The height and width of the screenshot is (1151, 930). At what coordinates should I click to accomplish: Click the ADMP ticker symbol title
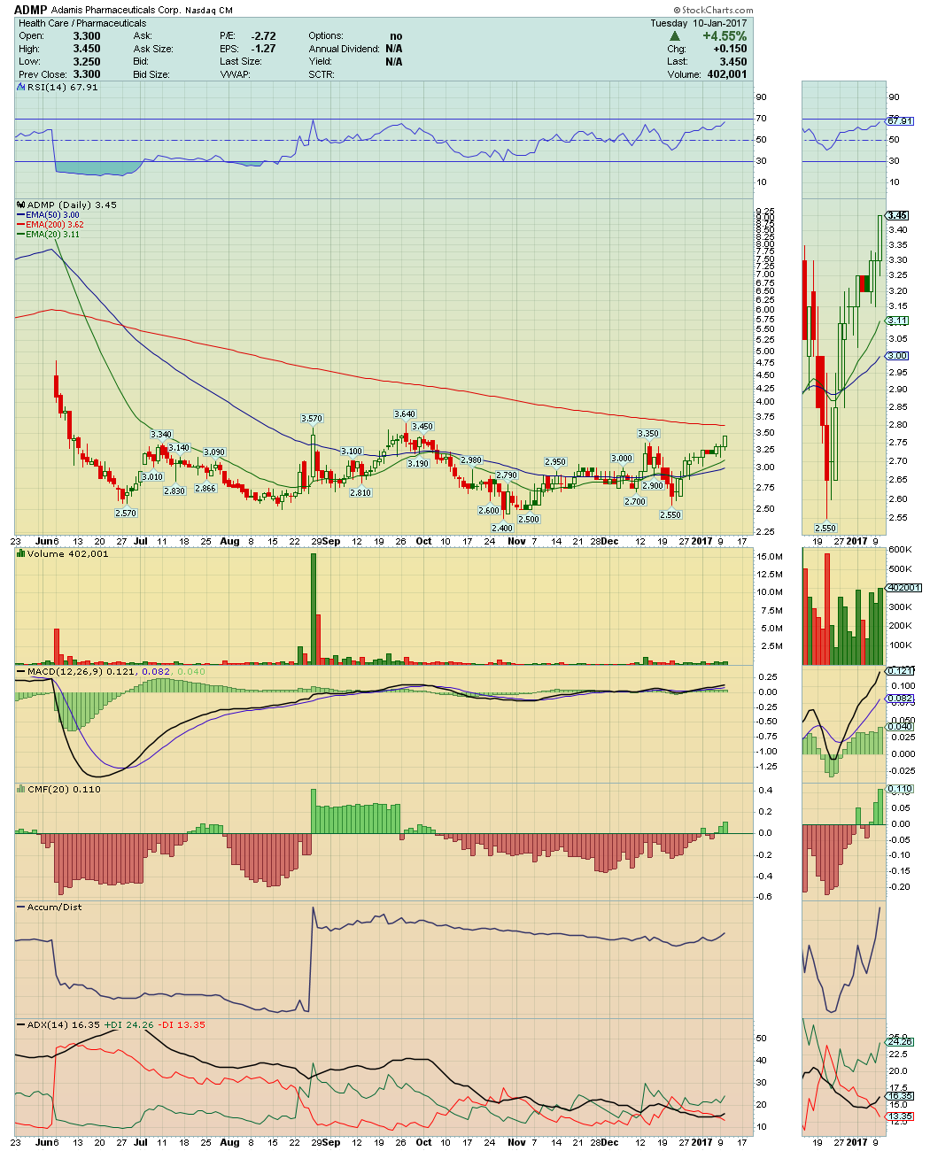[x=31, y=10]
